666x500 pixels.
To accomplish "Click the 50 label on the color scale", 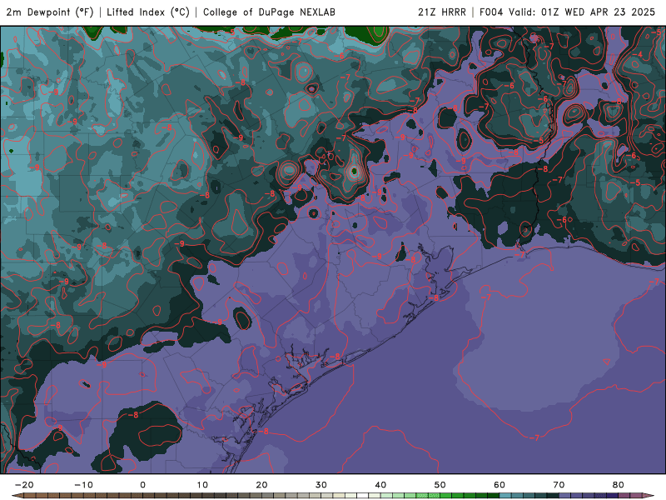I will 440,485.
